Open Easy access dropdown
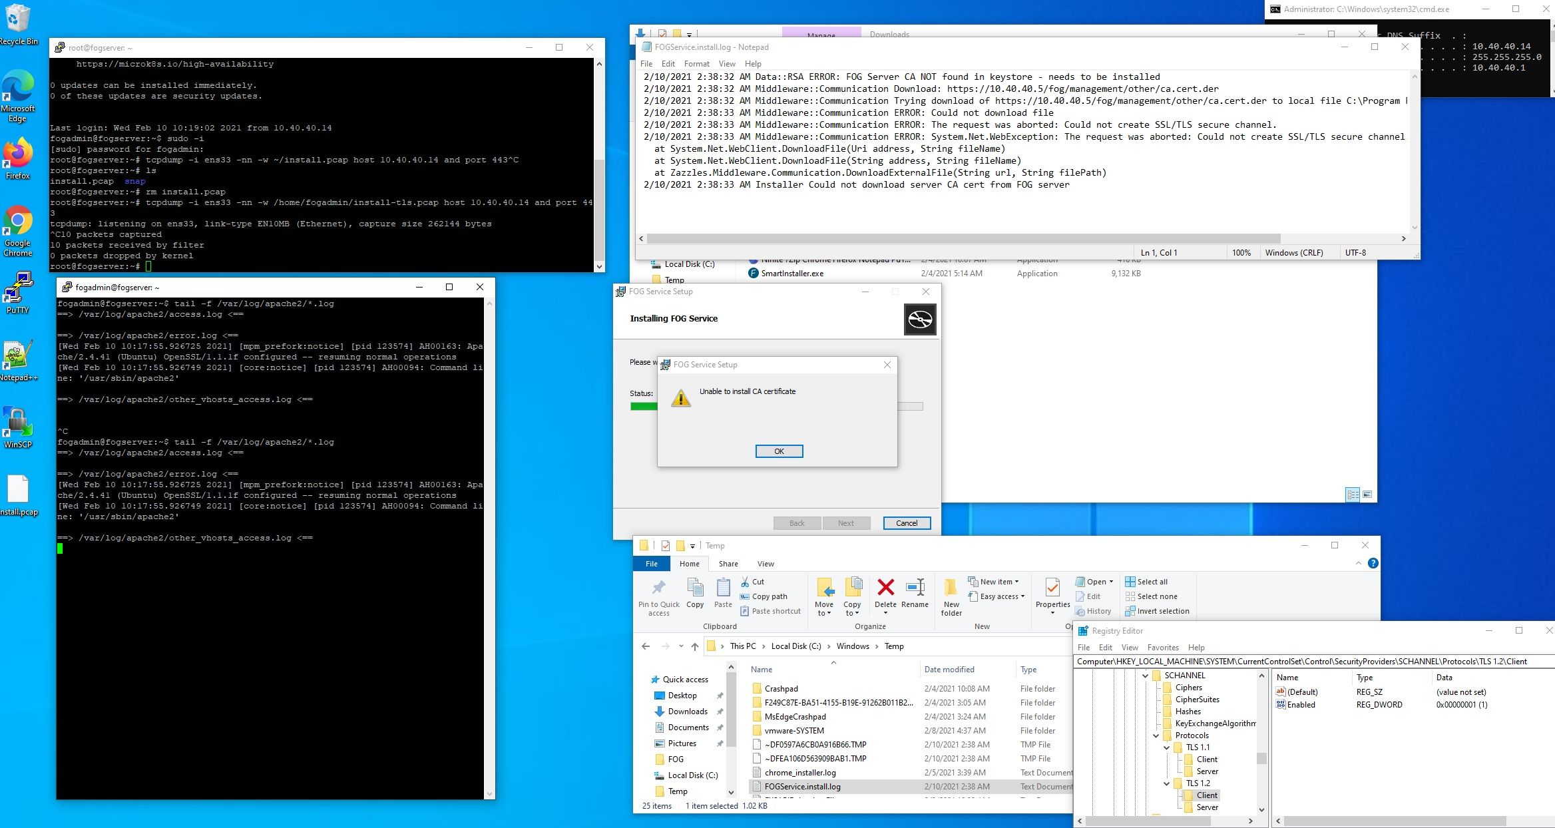 point(997,596)
